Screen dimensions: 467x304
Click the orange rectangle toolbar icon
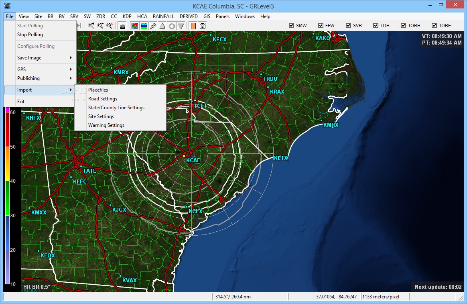point(193,26)
